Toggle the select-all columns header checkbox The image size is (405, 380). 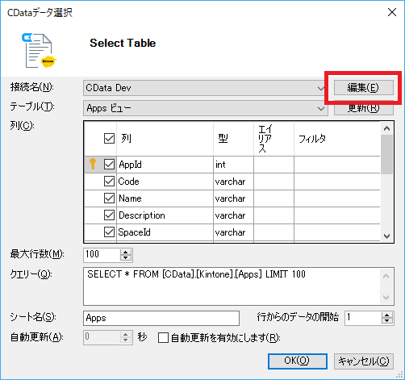coord(109,139)
